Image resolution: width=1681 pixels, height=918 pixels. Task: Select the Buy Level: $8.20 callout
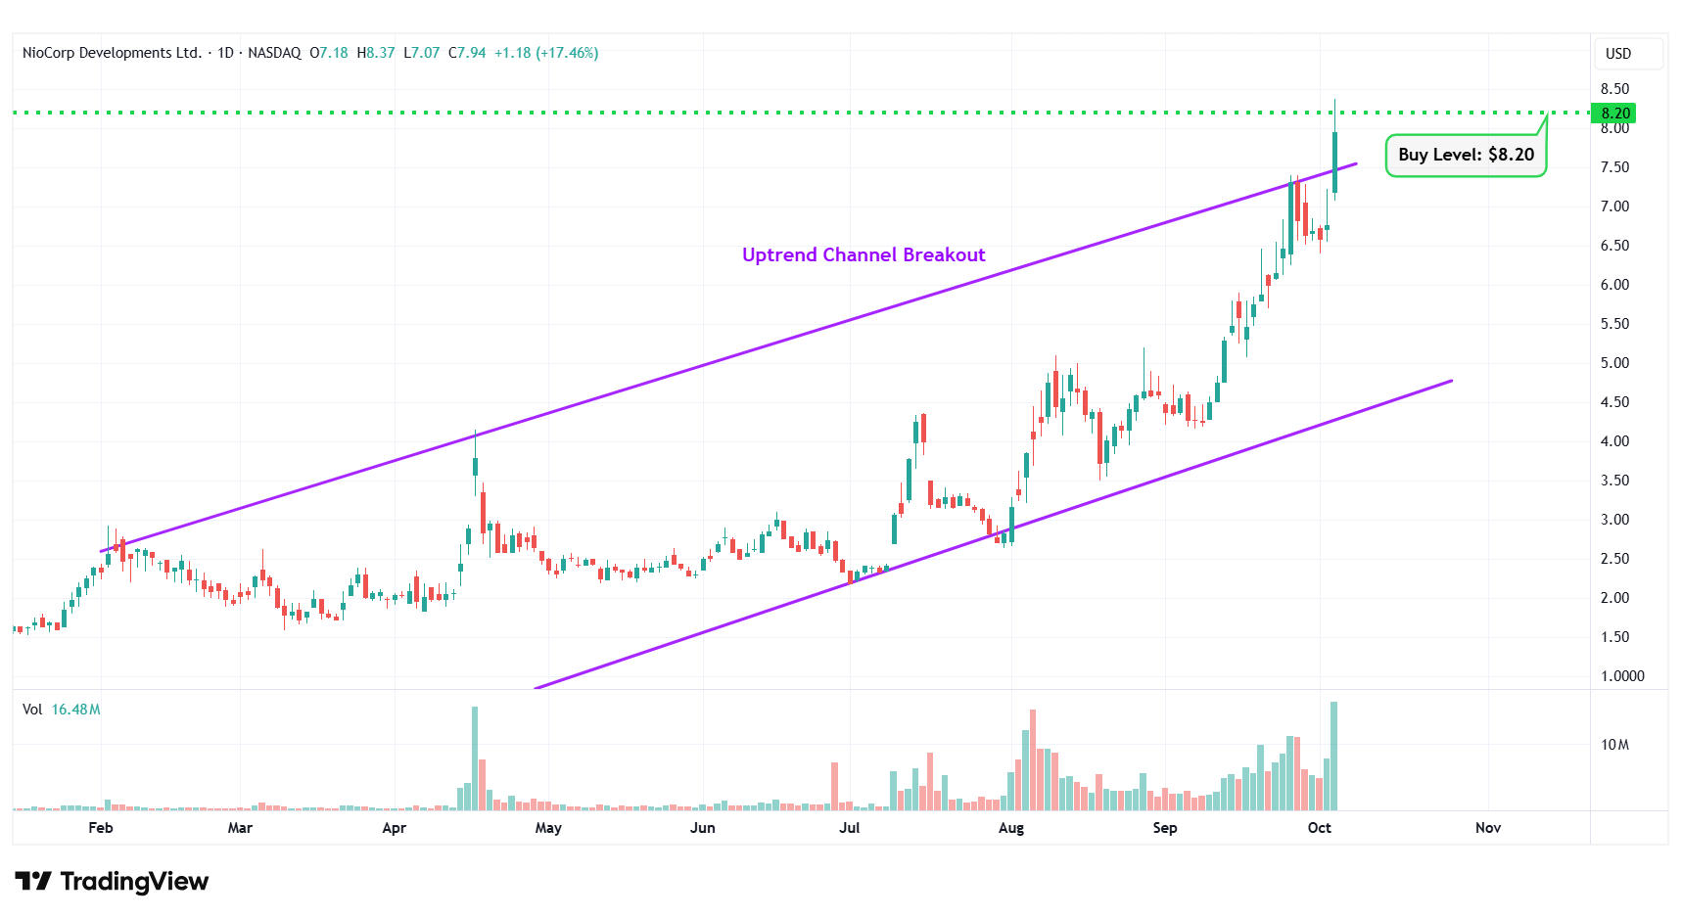(1465, 155)
